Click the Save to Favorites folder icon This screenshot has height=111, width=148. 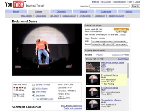pos(34,85)
